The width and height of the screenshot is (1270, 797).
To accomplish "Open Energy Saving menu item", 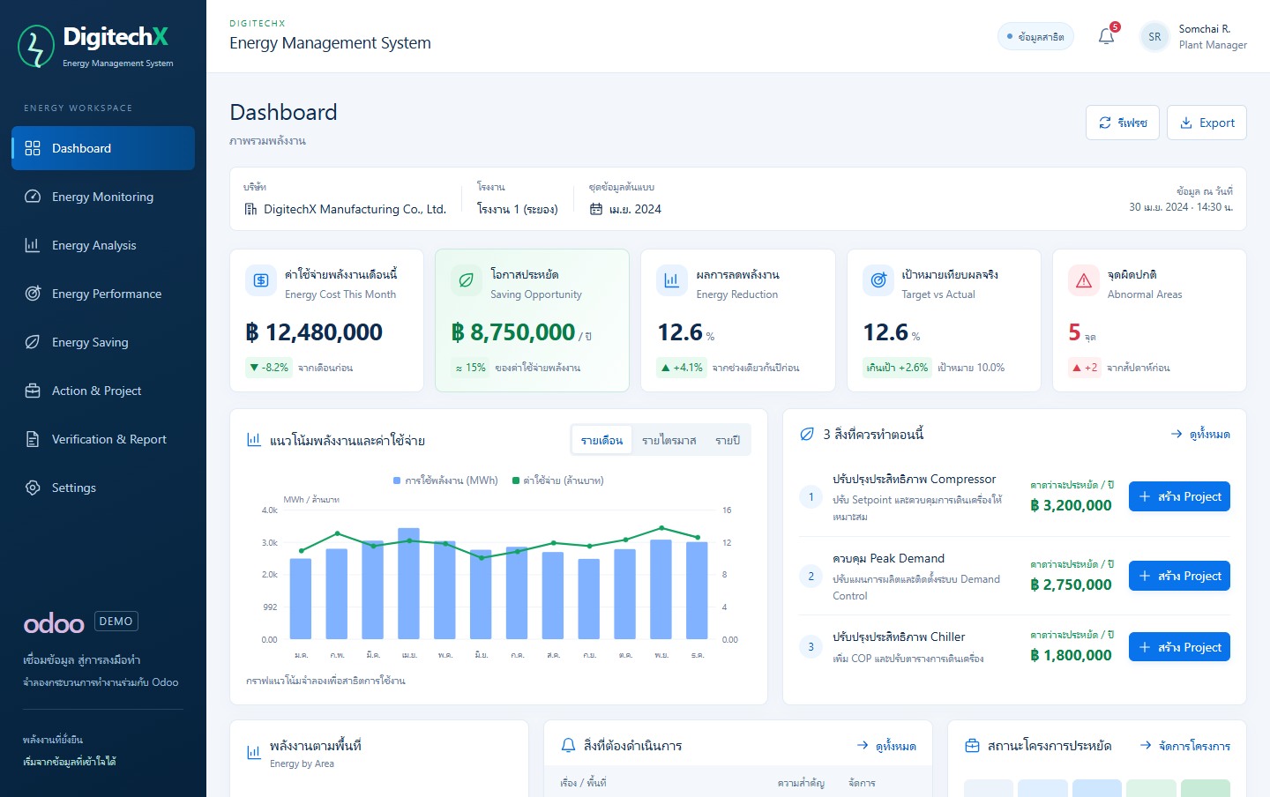I will point(103,342).
